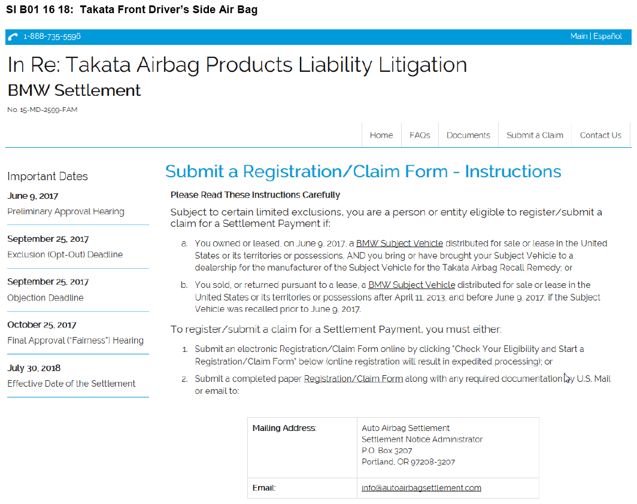Switch to the Main language link

tap(578, 37)
